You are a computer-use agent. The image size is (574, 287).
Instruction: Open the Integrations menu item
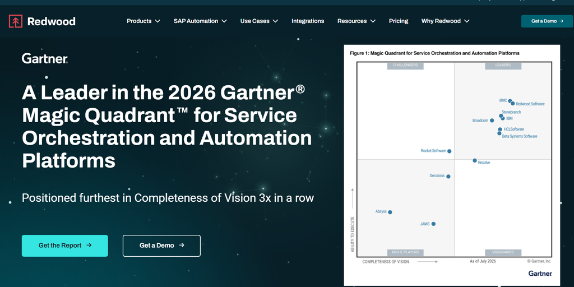click(308, 21)
